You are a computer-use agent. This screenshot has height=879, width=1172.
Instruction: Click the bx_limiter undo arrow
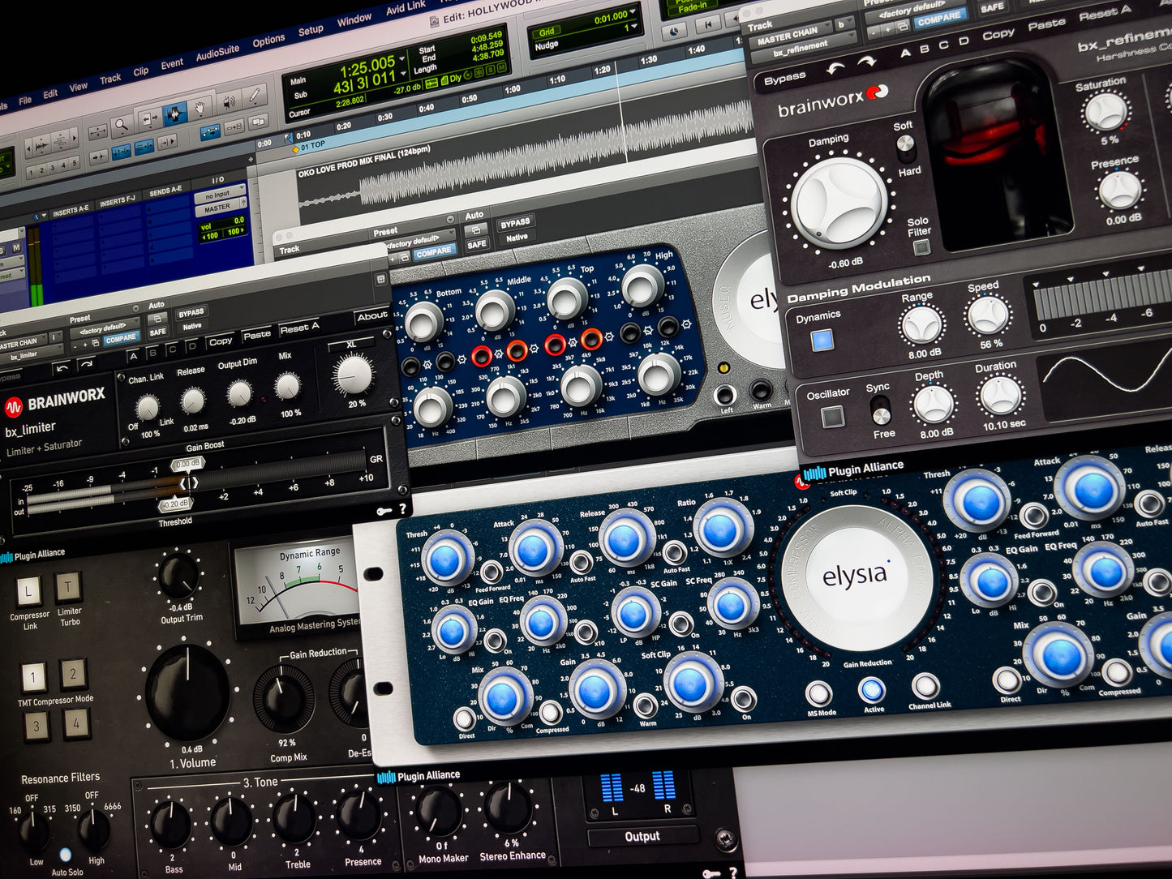click(x=62, y=370)
